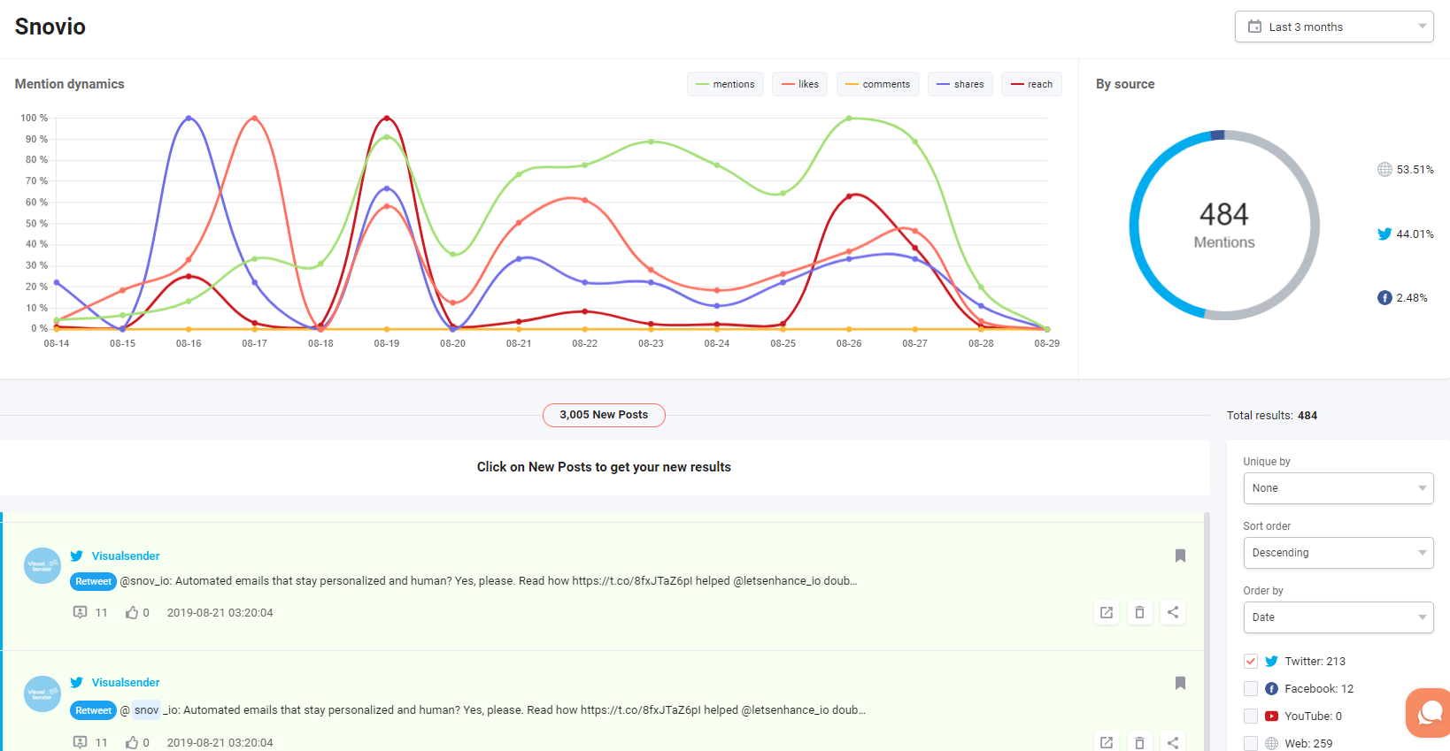Open first post in external link
This screenshot has height=751, width=1450.
pos(1107,612)
